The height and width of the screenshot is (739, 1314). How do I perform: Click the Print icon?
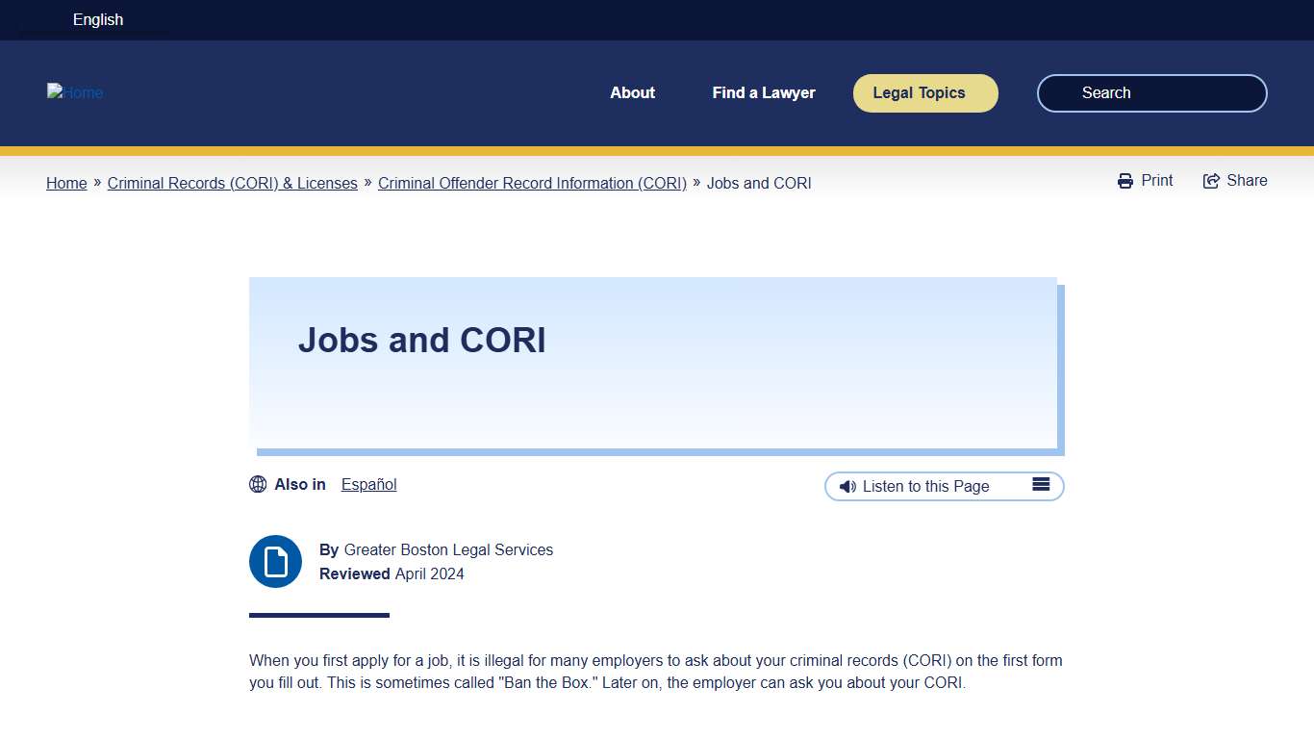1125,180
